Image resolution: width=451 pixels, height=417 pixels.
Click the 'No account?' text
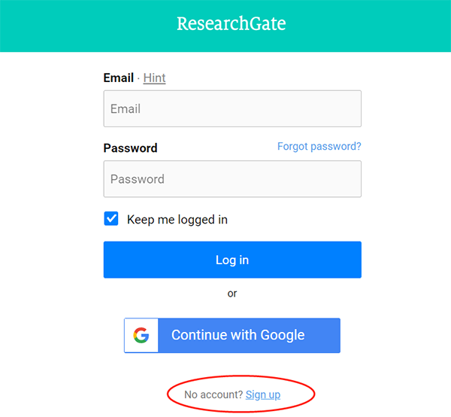tap(213, 394)
